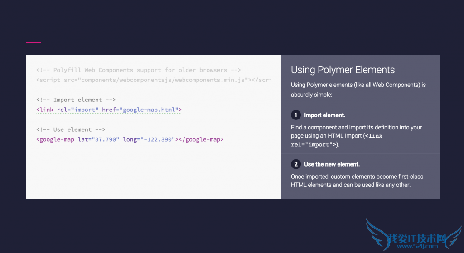The width and height of the screenshot is (464, 253).
Task: Click 'Using Polymer elements (like all' intro text
Action: pos(358,90)
